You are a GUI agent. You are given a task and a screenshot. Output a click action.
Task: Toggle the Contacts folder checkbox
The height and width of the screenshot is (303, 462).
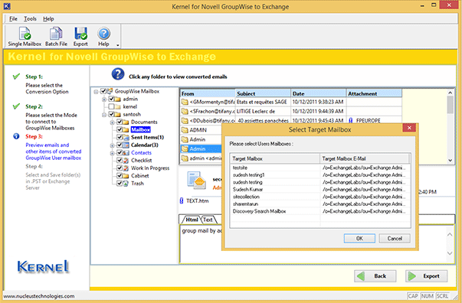(120, 152)
